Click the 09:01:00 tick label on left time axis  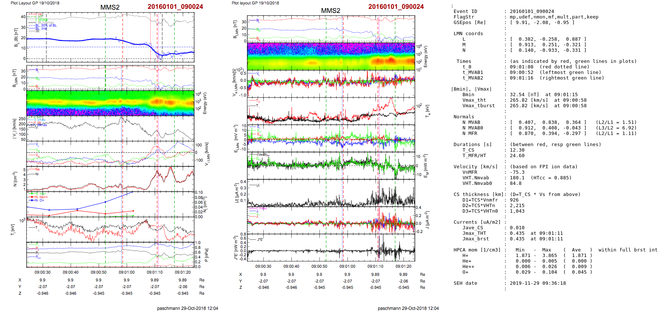(127, 272)
